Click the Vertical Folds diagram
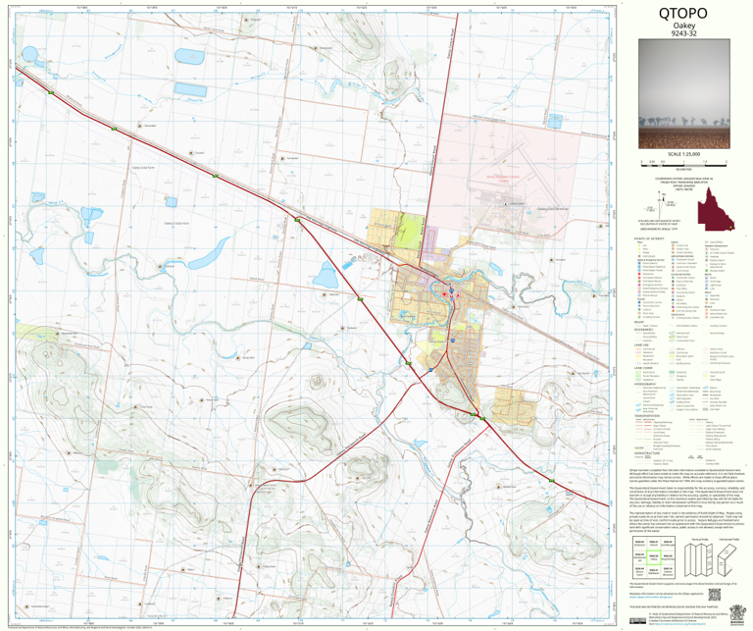 (699, 559)
